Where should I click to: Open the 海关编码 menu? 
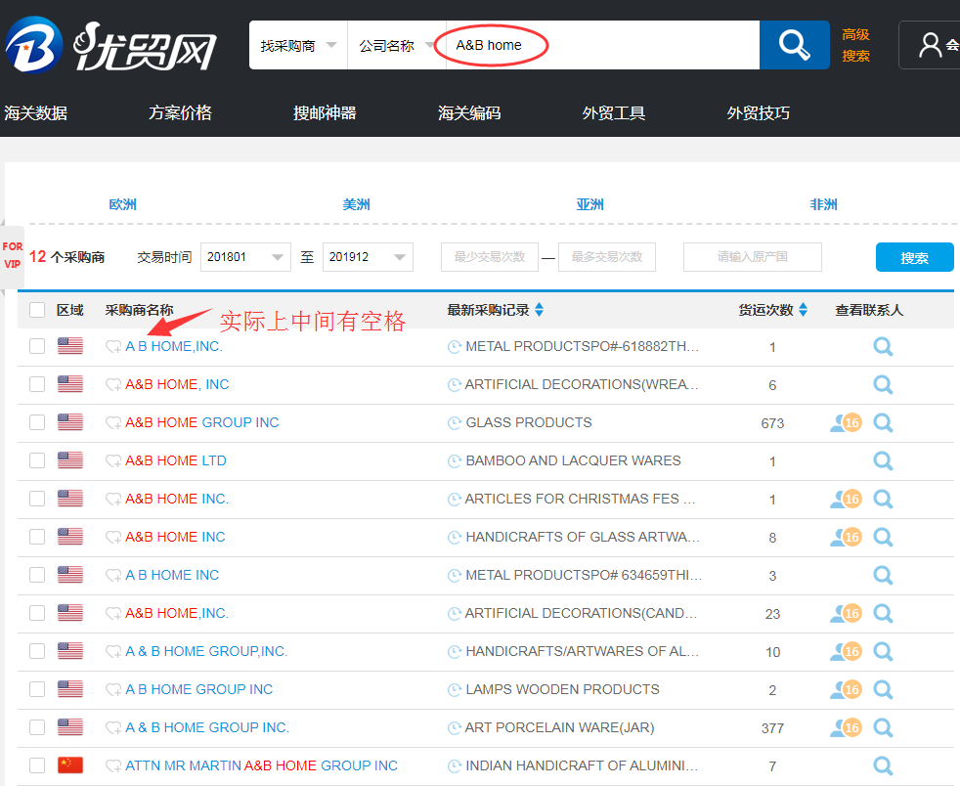pyautogui.click(x=469, y=112)
